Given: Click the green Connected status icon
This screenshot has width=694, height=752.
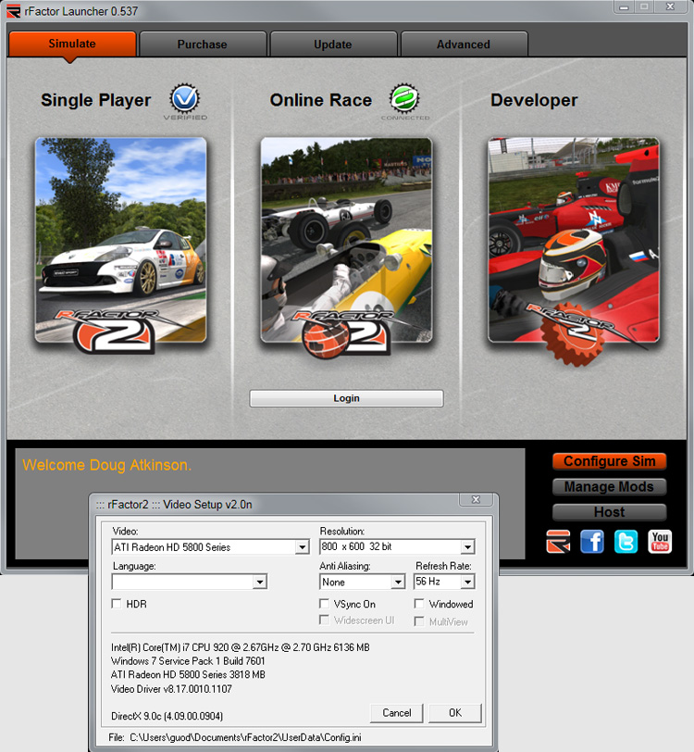Looking at the screenshot, I should tap(404, 98).
